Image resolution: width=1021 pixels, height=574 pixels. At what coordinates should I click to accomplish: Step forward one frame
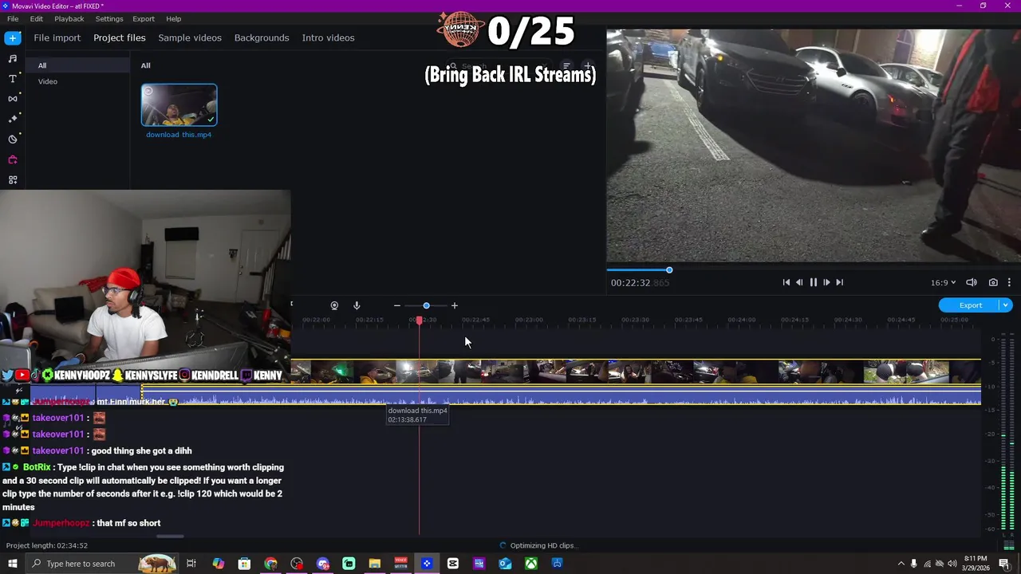coord(826,282)
